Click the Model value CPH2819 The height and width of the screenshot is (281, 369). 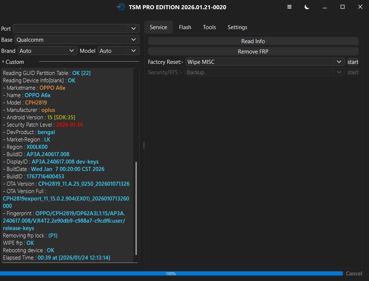(x=36, y=102)
